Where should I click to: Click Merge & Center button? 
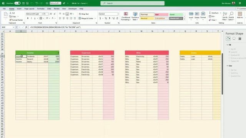86,18
